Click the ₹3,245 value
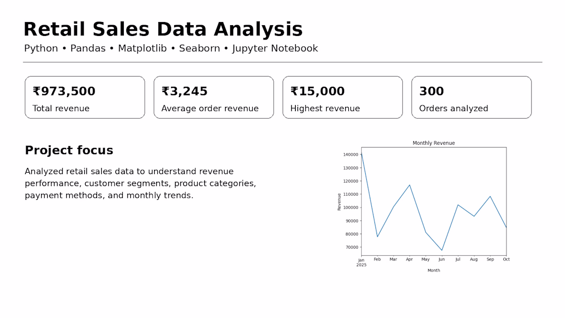This screenshot has height=318, width=565. [x=184, y=91]
